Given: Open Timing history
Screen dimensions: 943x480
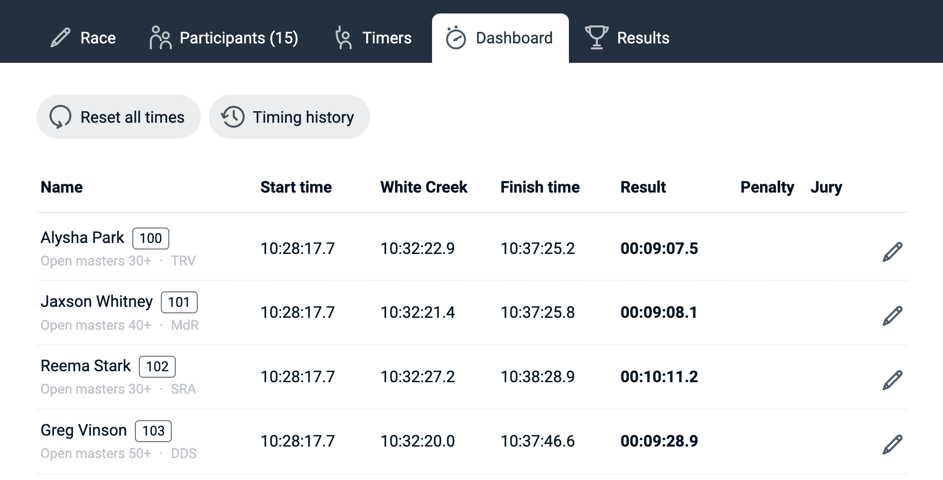Looking at the screenshot, I should pyautogui.click(x=303, y=117).
